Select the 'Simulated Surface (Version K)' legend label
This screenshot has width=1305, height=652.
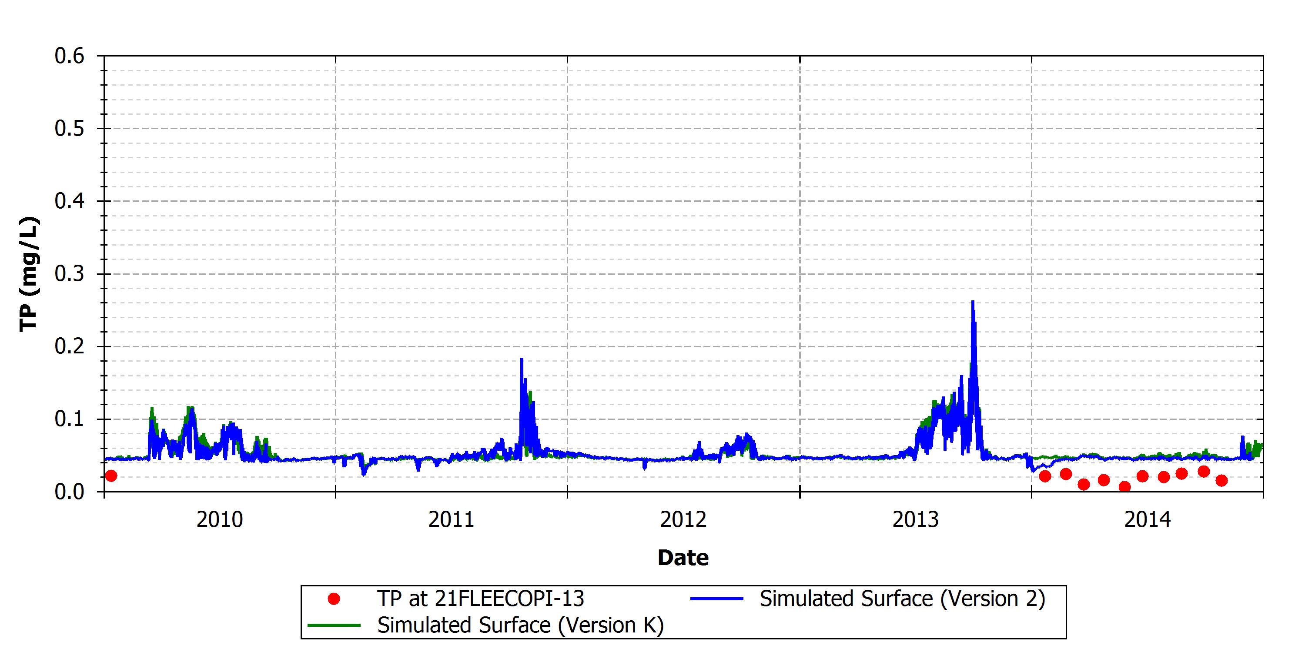click(520, 625)
